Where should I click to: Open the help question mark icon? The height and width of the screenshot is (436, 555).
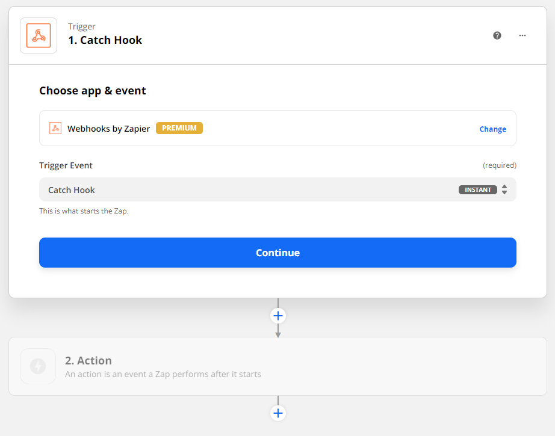(x=497, y=35)
